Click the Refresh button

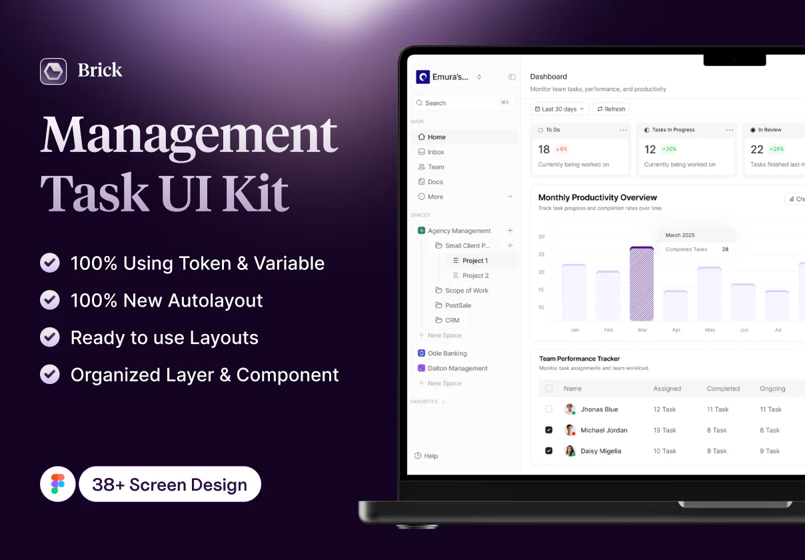click(611, 109)
